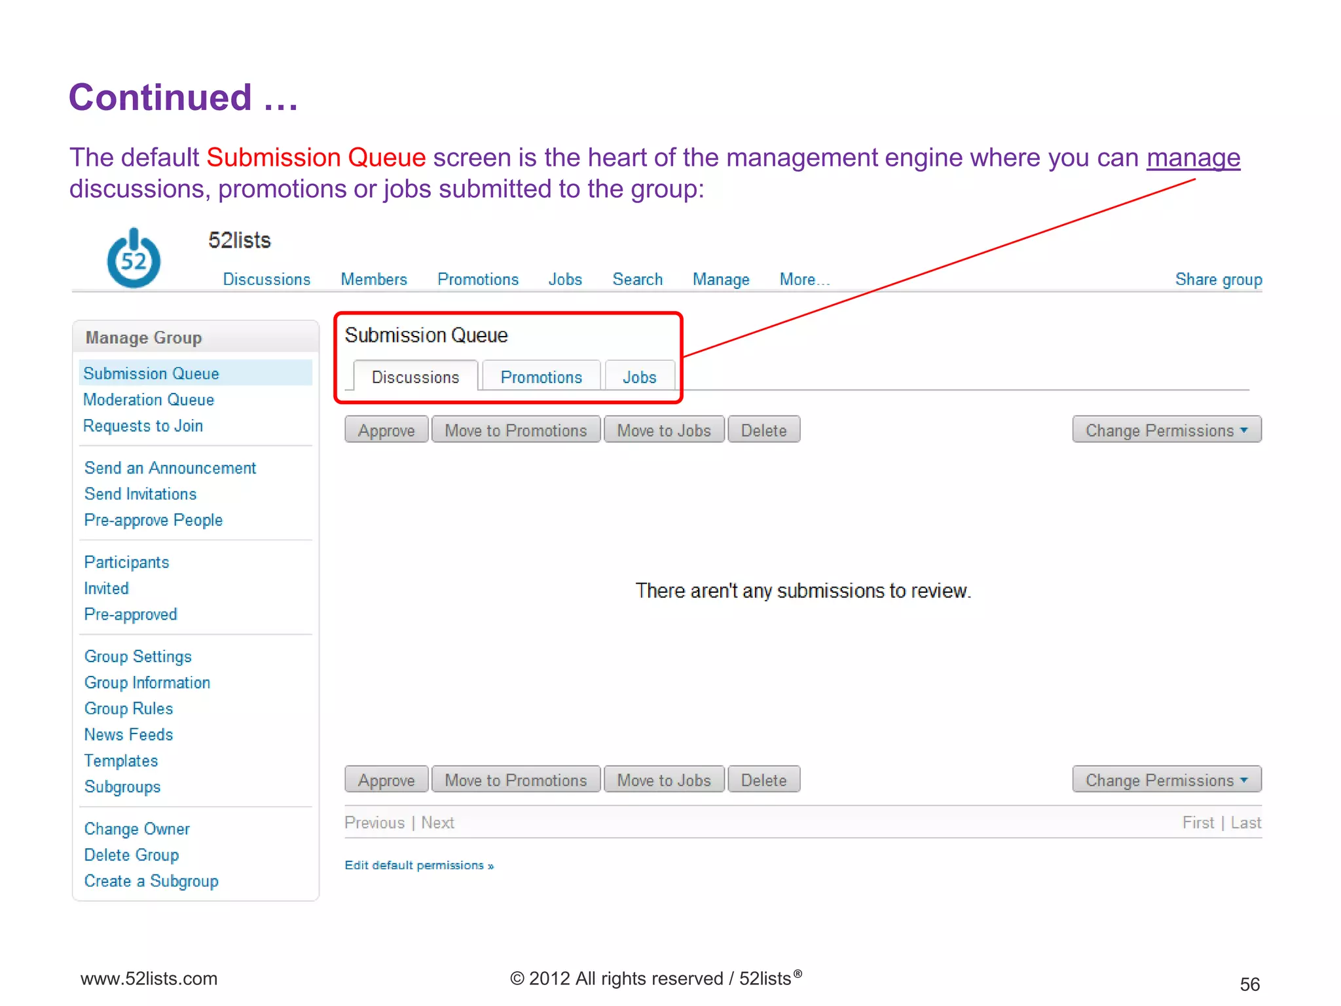Open the bottom Change Permissions dropdown
This screenshot has height=1006, width=1341.
click(x=1167, y=780)
